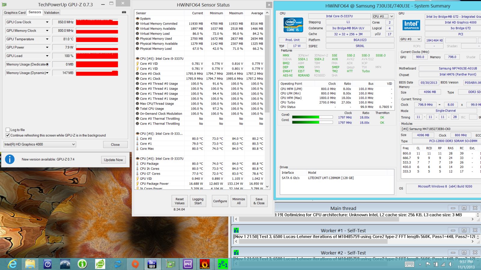Click the blue sync arrows taskbar icon
Image resolution: width=481 pixels, height=270 pixels.
click(118, 264)
